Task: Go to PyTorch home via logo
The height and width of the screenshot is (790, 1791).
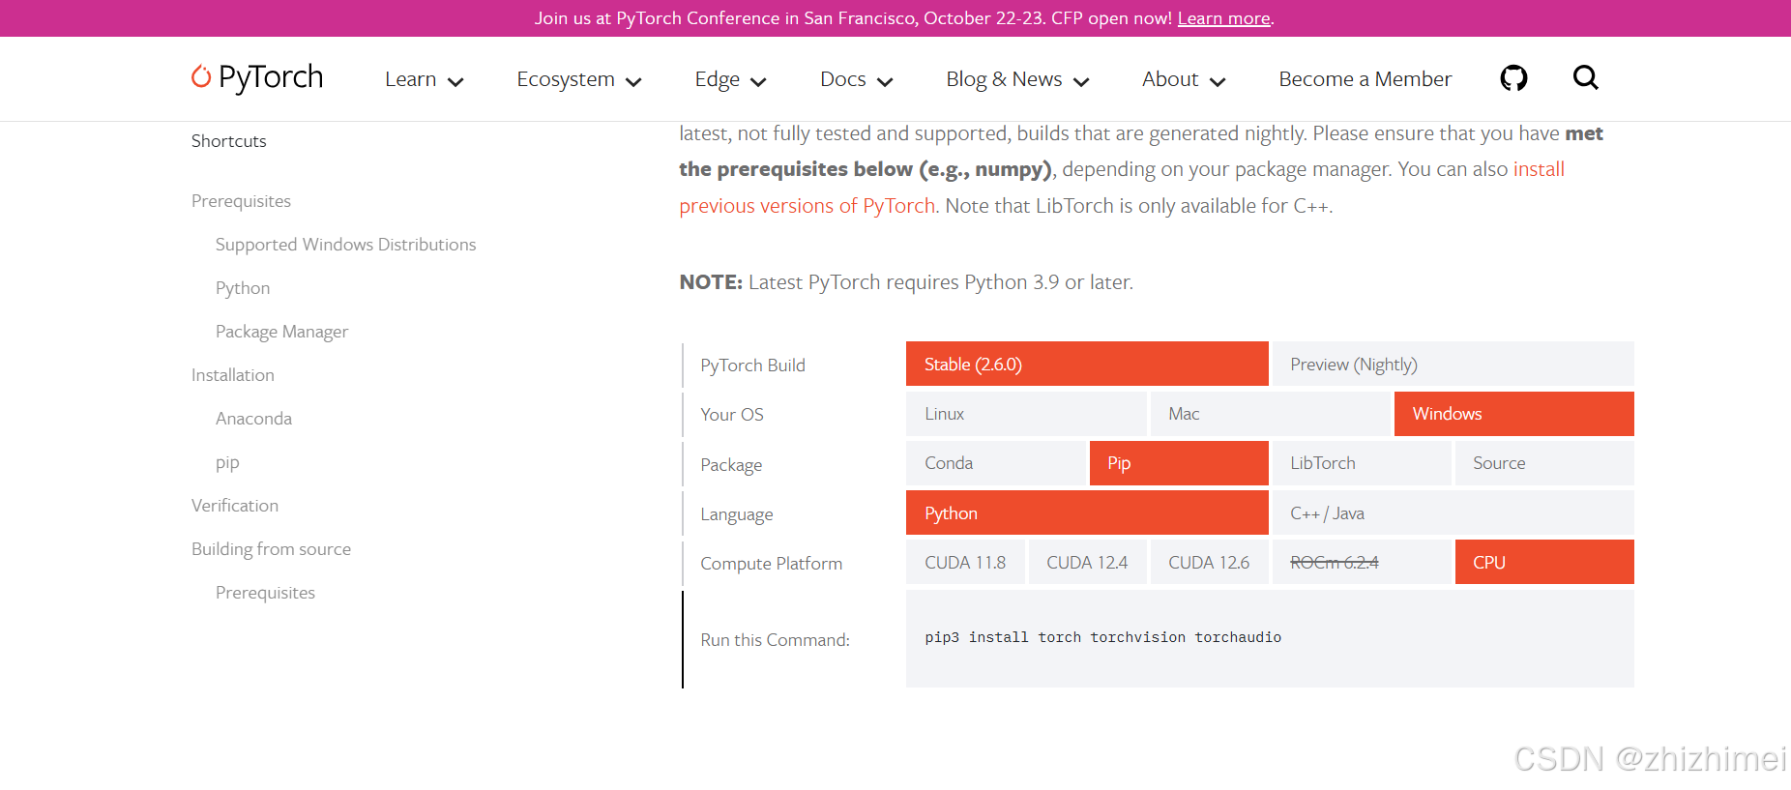Action: coord(257,77)
